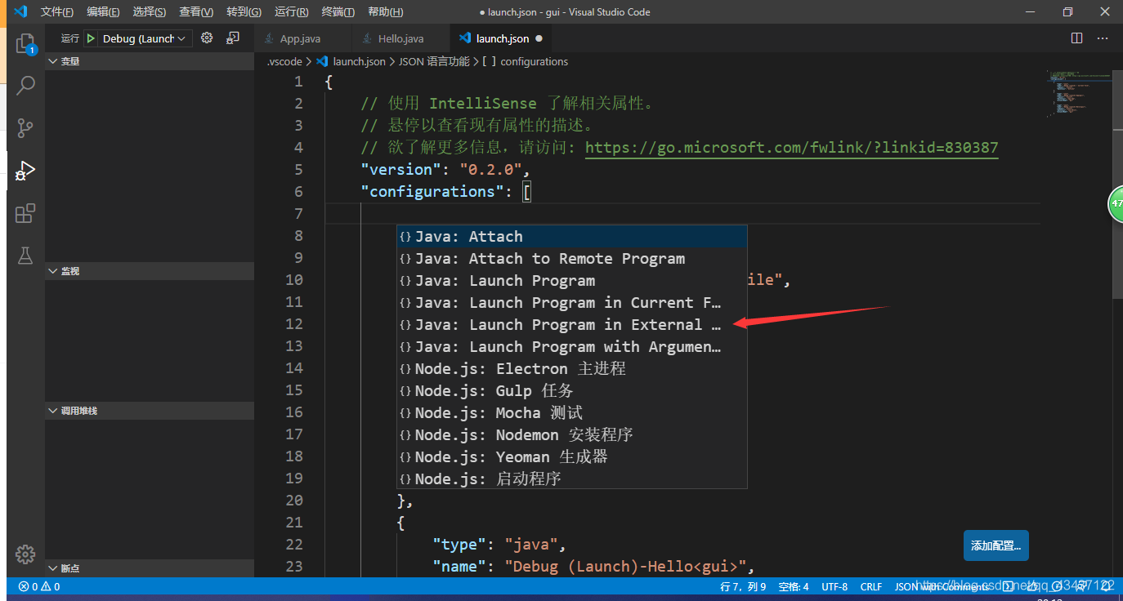Open the Test flask icon in activity bar
Image resolution: width=1123 pixels, height=601 pixels.
(x=25, y=255)
